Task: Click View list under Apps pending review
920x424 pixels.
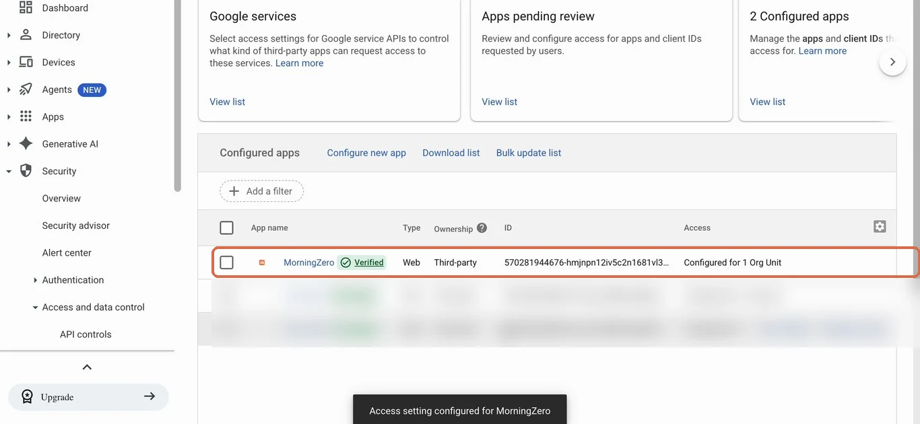Action: pos(500,102)
